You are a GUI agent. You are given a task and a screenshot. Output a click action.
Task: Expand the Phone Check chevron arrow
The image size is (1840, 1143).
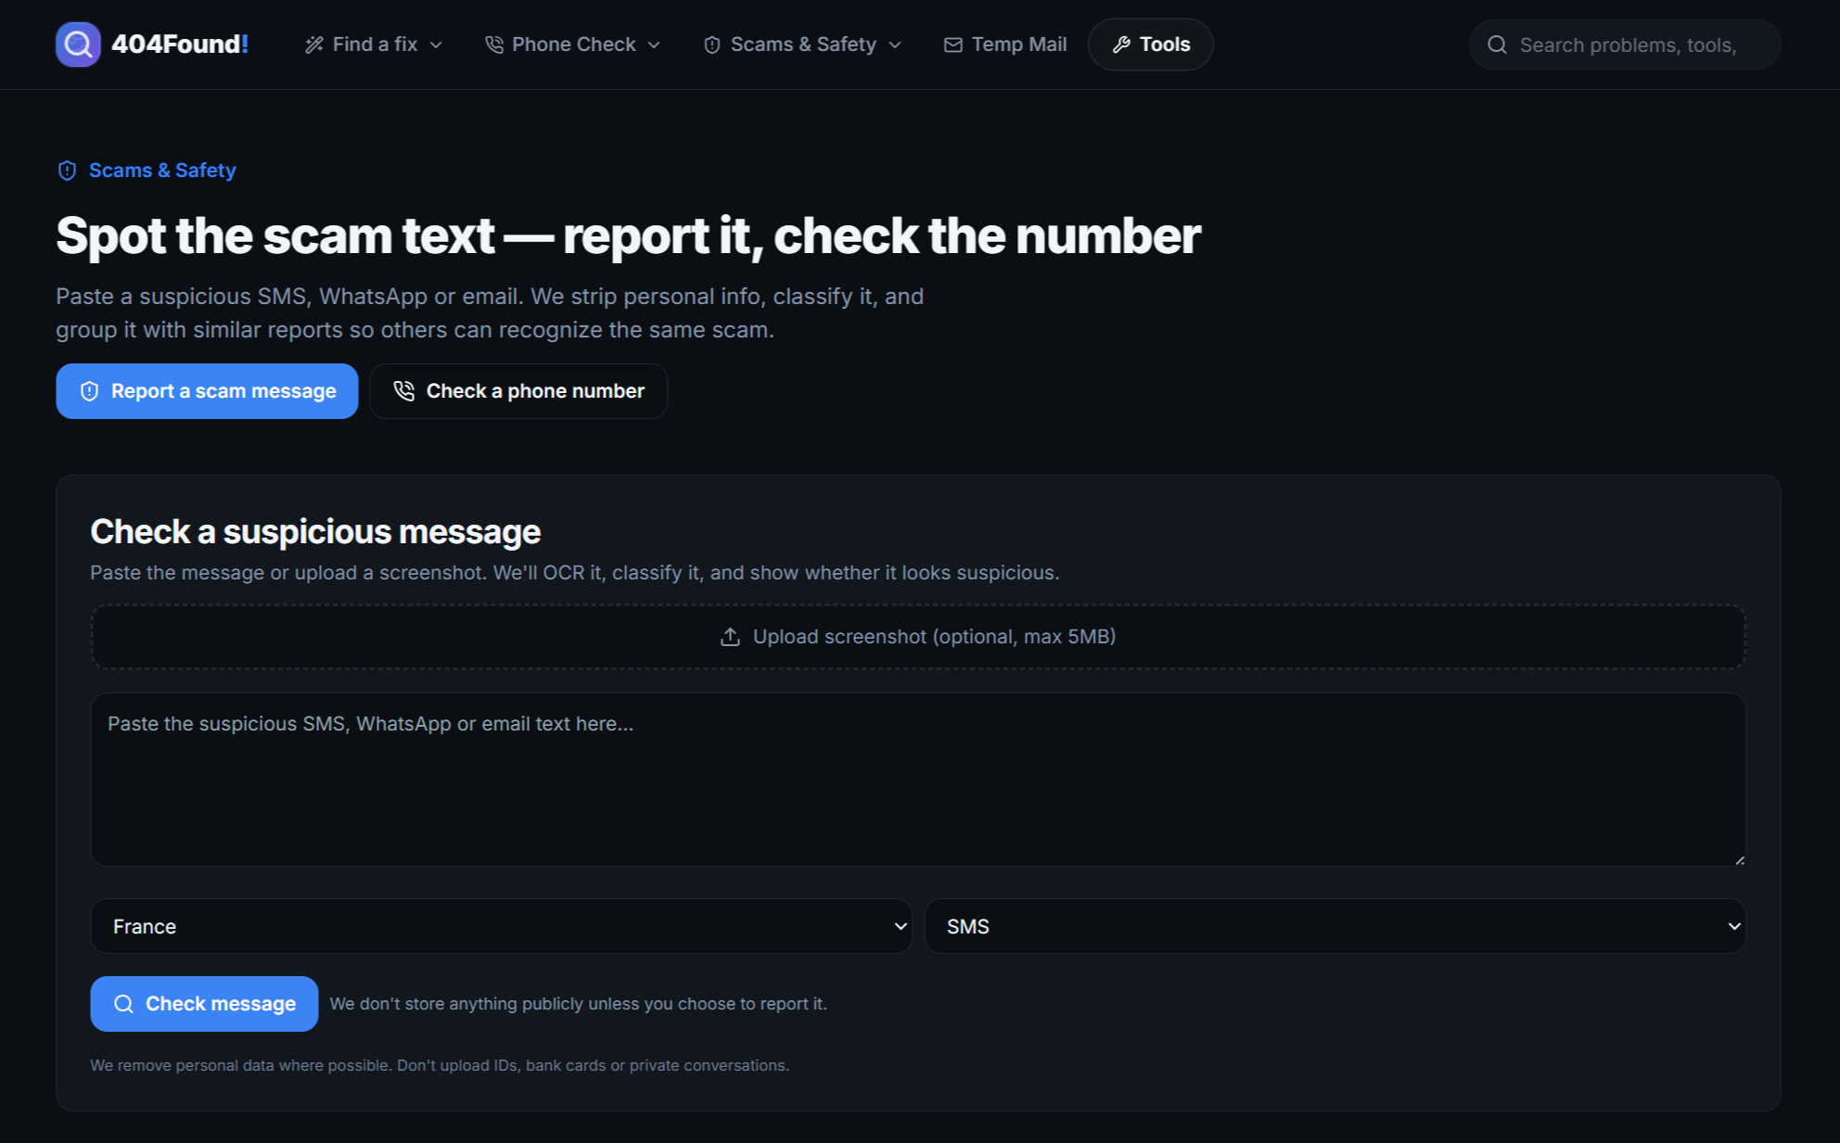click(654, 44)
